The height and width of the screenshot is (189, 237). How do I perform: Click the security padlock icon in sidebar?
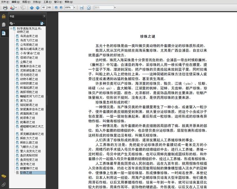pyautogui.click(x=4, y=16)
